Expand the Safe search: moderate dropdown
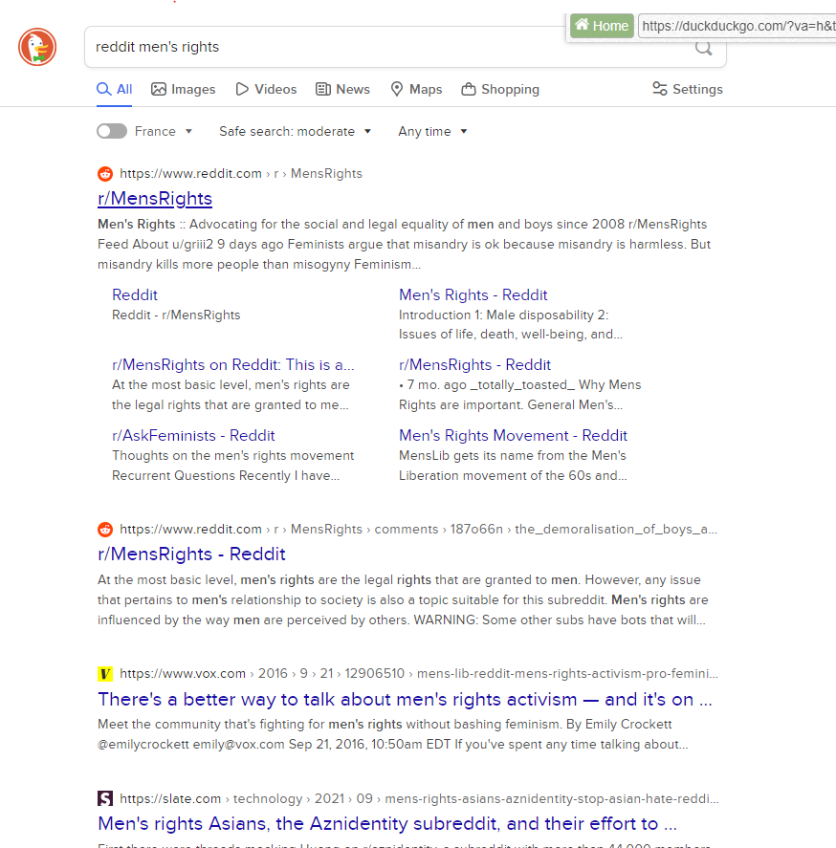This screenshot has width=836, height=848. click(x=295, y=131)
